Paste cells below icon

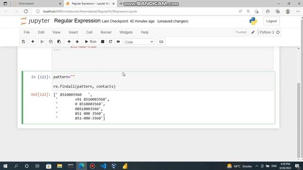click(59, 42)
